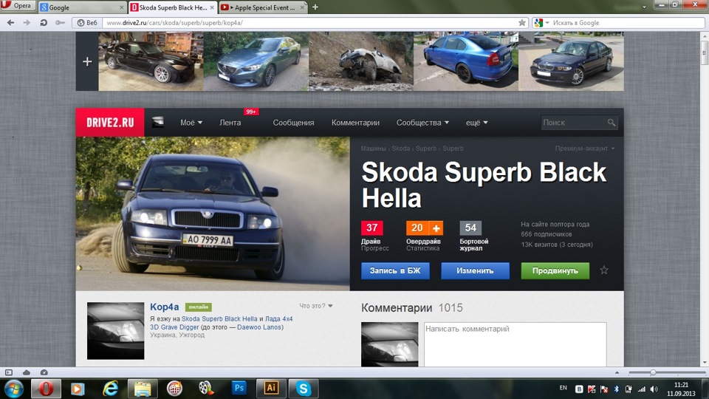The image size is (709, 399).
Task: Close the Google tab
Action: coord(122,7)
